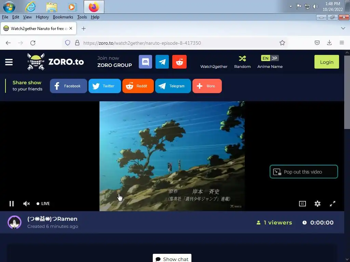Click the Ramen room host avatar
Screen dimensions: 350x262
coord(14,222)
